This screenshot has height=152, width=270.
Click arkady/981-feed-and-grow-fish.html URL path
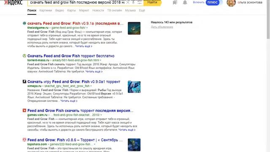pyautogui.click(x=76, y=60)
